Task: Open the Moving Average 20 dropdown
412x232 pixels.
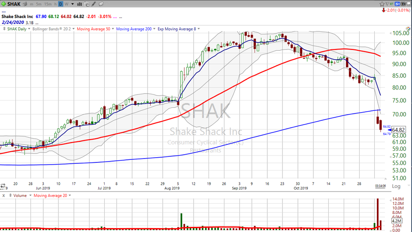Action: pyautogui.click(x=70, y=195)
